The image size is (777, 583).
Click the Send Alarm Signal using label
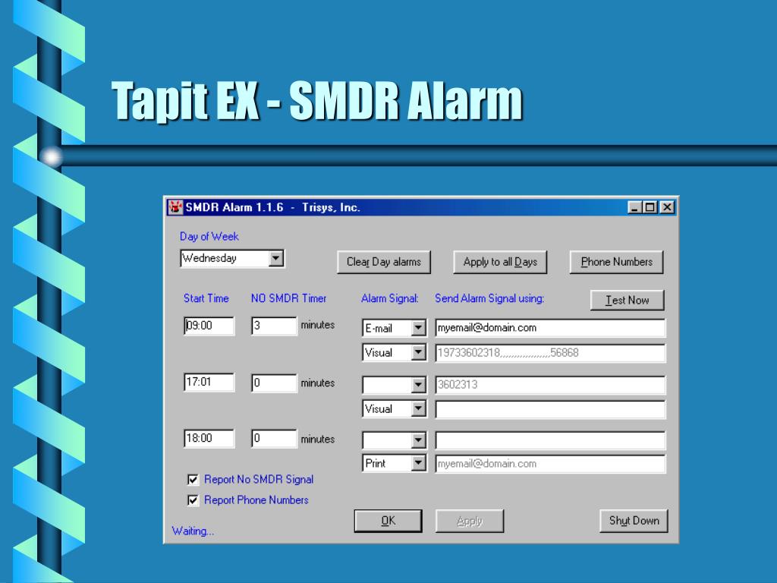(x=489, y=298)
